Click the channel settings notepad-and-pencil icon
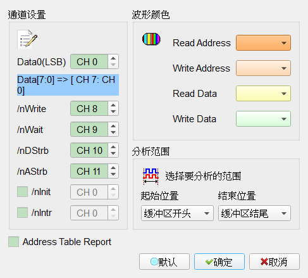The height and width of the screenshot is (278, 308). (x=27, y=39)
